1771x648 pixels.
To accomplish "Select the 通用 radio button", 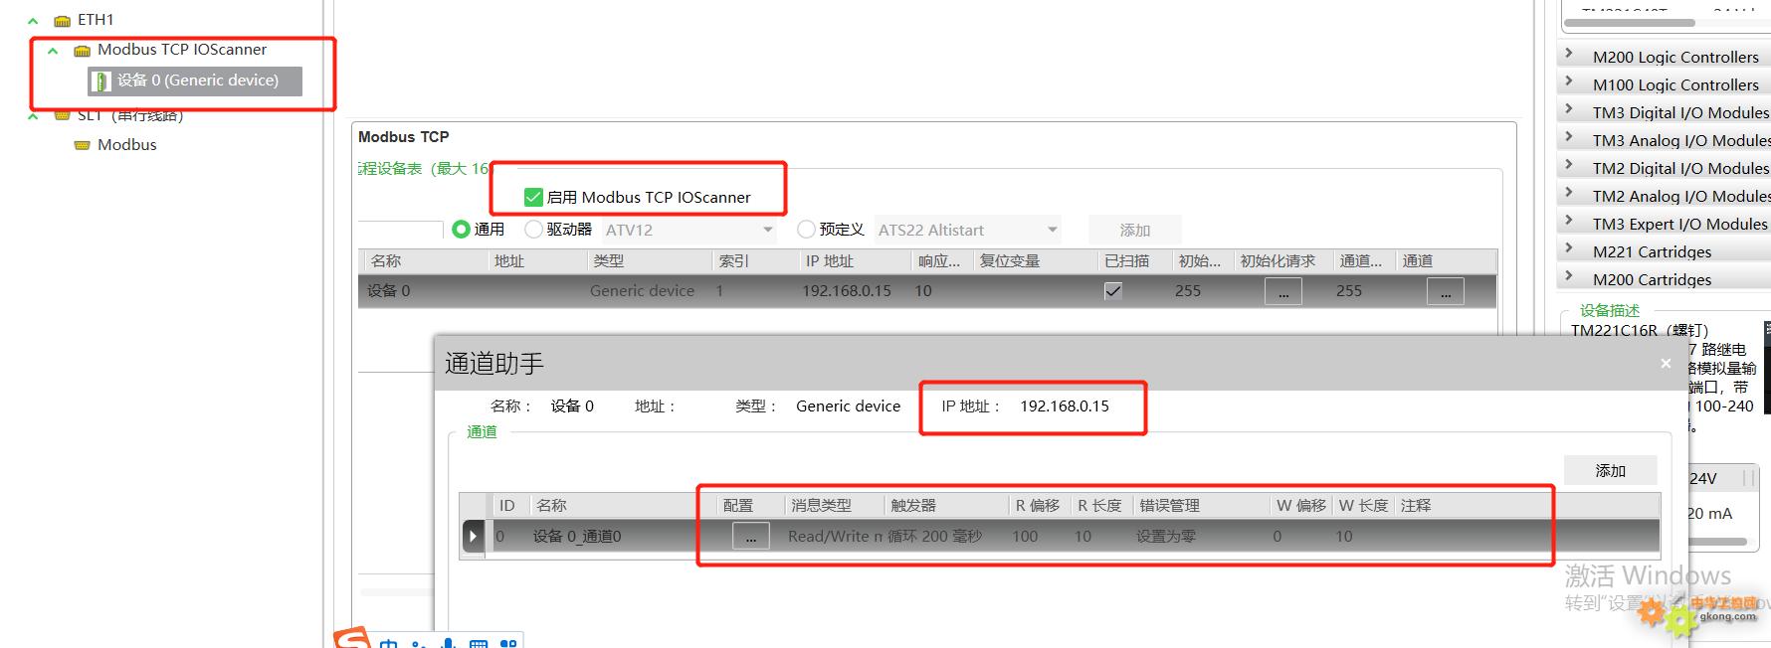I will point(461,230).
